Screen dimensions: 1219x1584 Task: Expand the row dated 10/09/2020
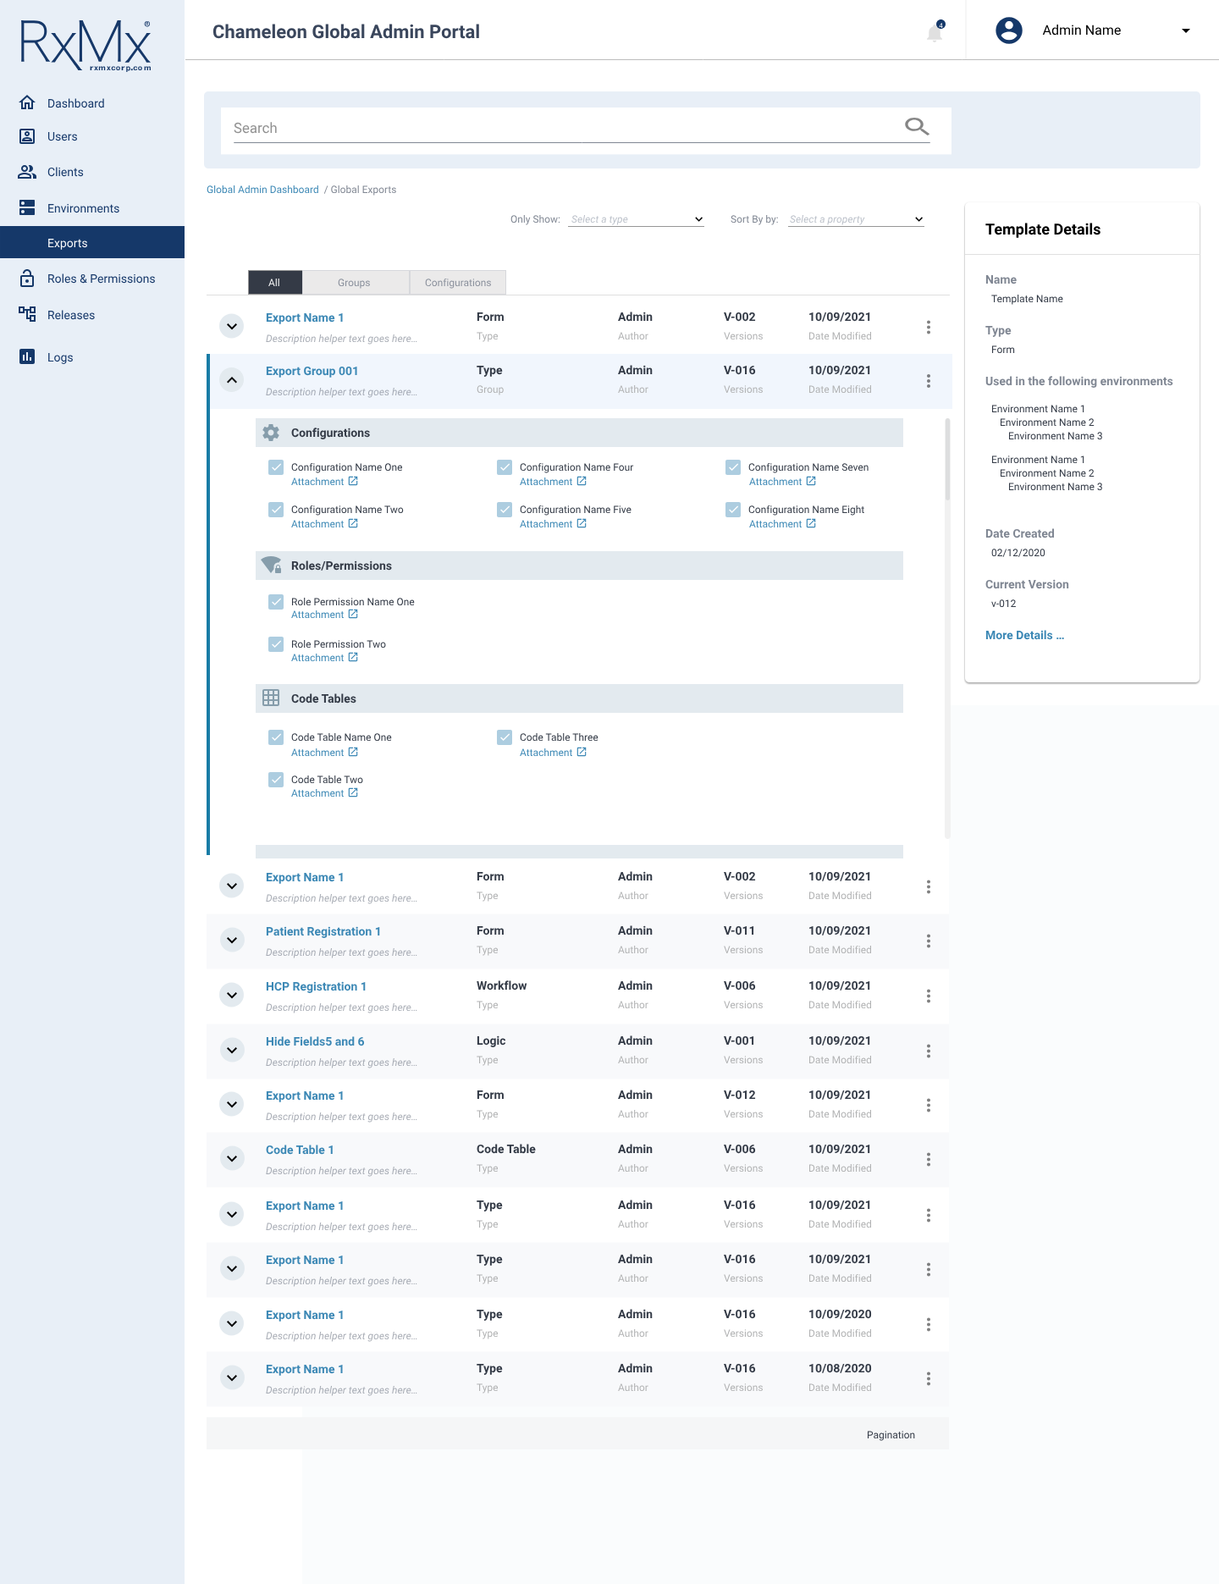click(x=232, y=1323)
